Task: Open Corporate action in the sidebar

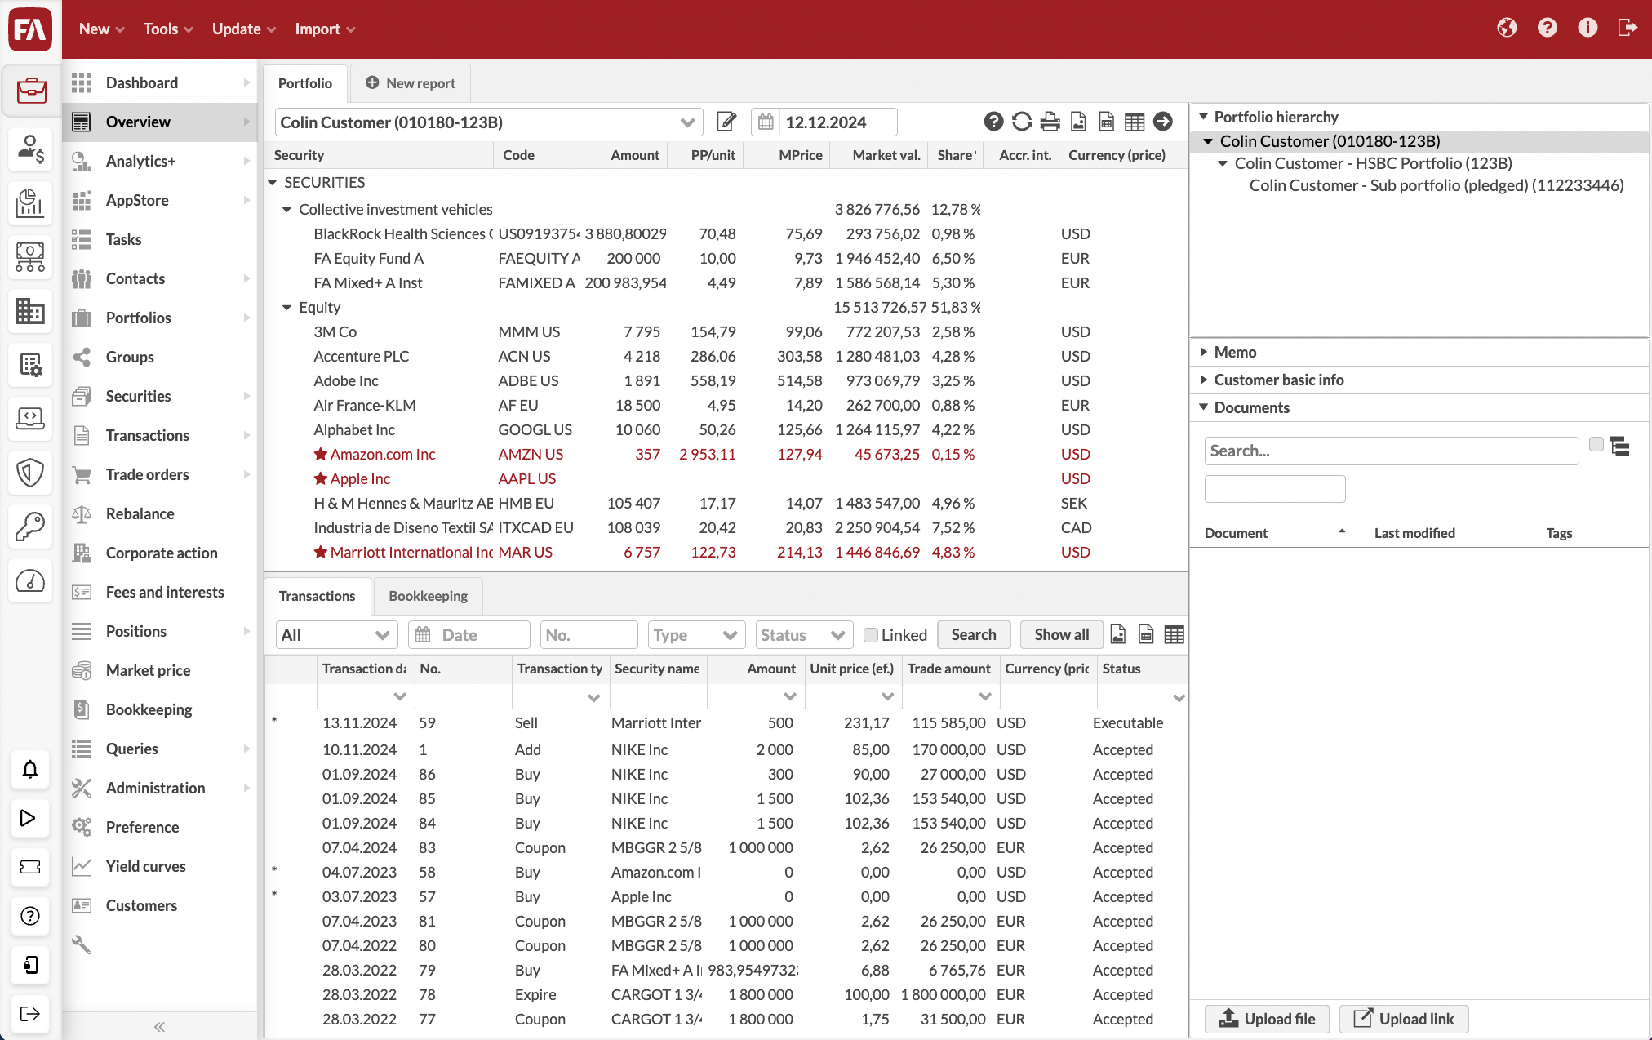Action: (160, 553)
